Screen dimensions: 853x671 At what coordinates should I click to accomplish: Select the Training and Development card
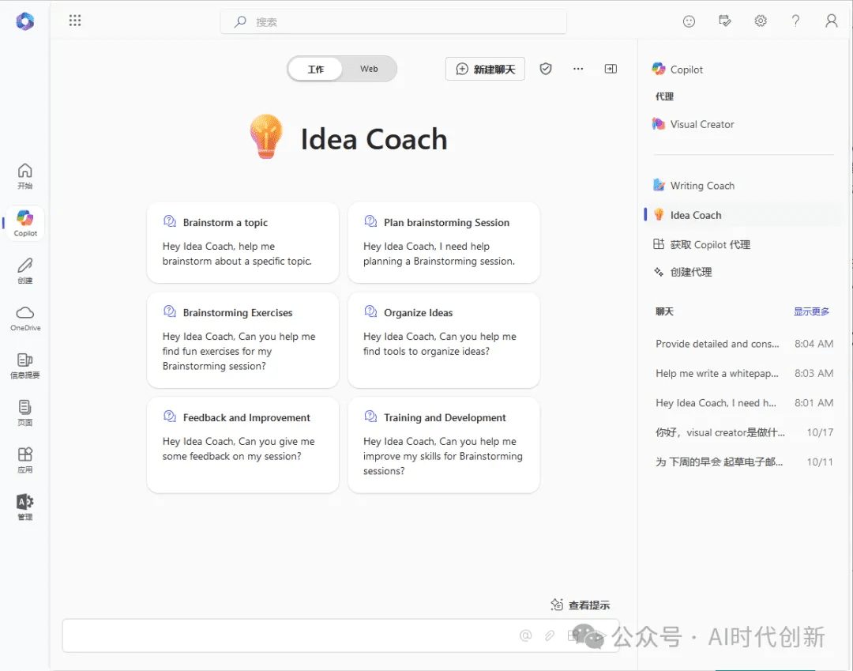point(444,445)
